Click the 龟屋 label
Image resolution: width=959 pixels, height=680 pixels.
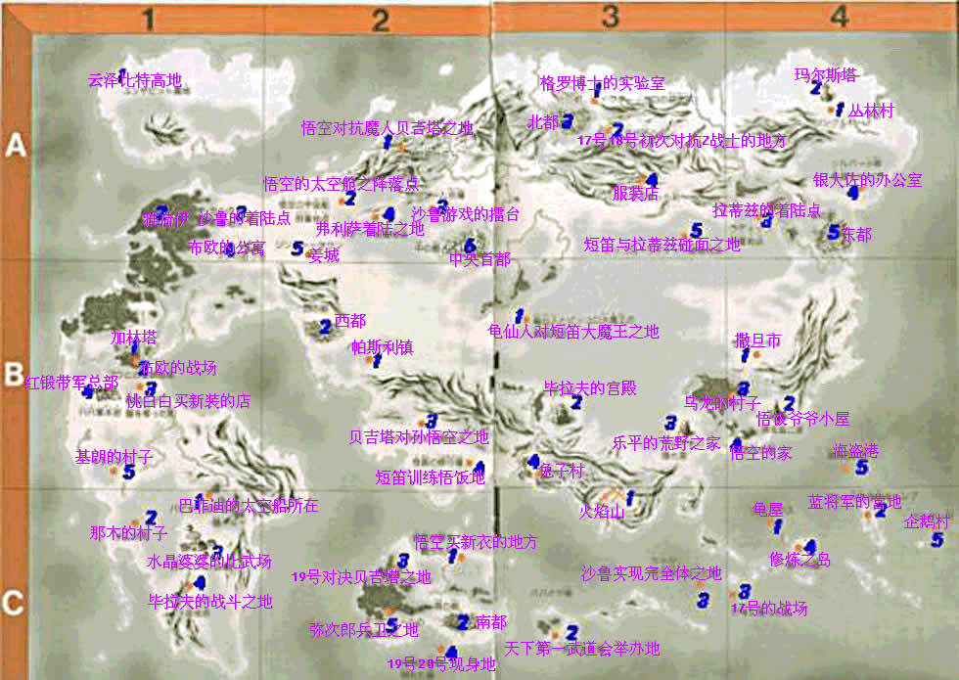click(767, 510)
